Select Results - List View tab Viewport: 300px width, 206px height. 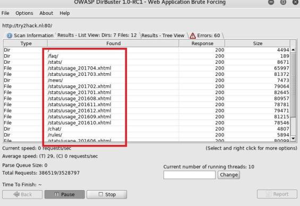(x=97, y=35)
